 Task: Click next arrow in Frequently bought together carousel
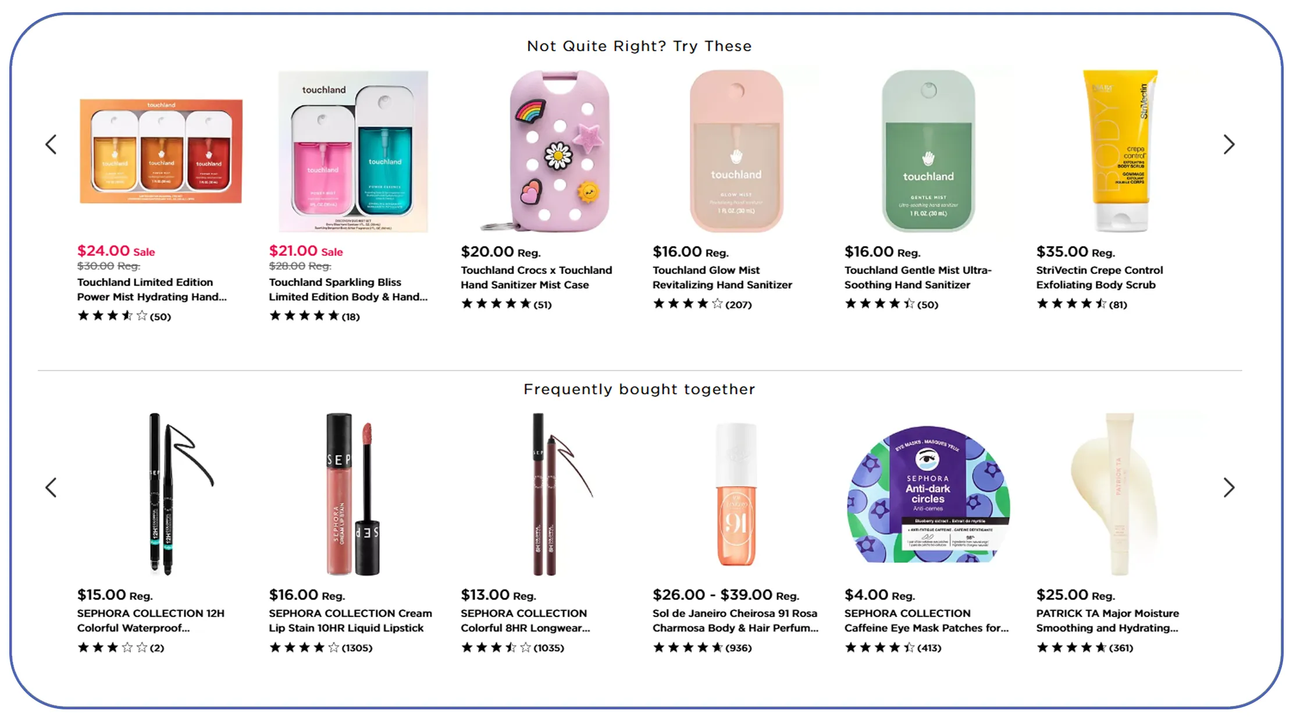coord(1228,488)
